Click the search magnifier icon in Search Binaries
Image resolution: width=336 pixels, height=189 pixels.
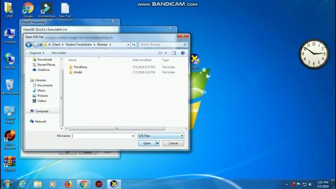(x=185, y=45)
